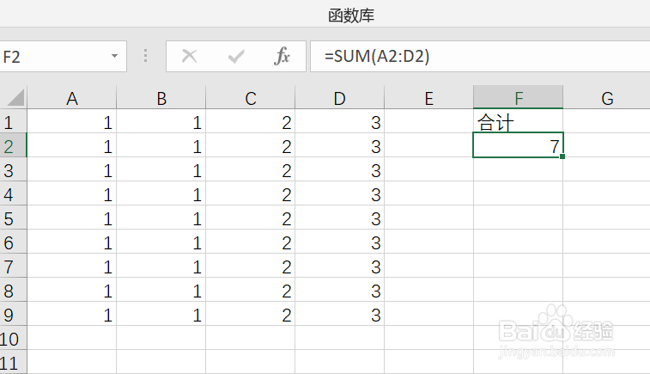Select row 2 header
Viewport: 650px width, 374px height.
pos(10,147)
